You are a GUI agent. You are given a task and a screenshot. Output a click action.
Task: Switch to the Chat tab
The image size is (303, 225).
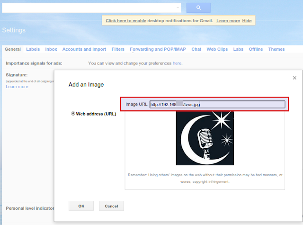click(x=196, y=49)
